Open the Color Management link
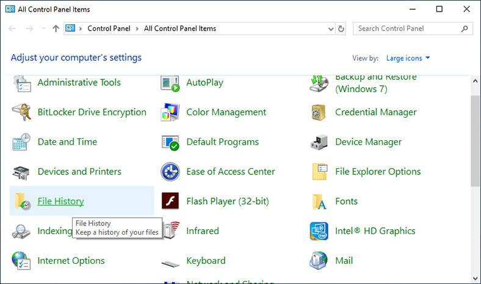The width and height of the screenshot is (481, 284). [226, 112]
